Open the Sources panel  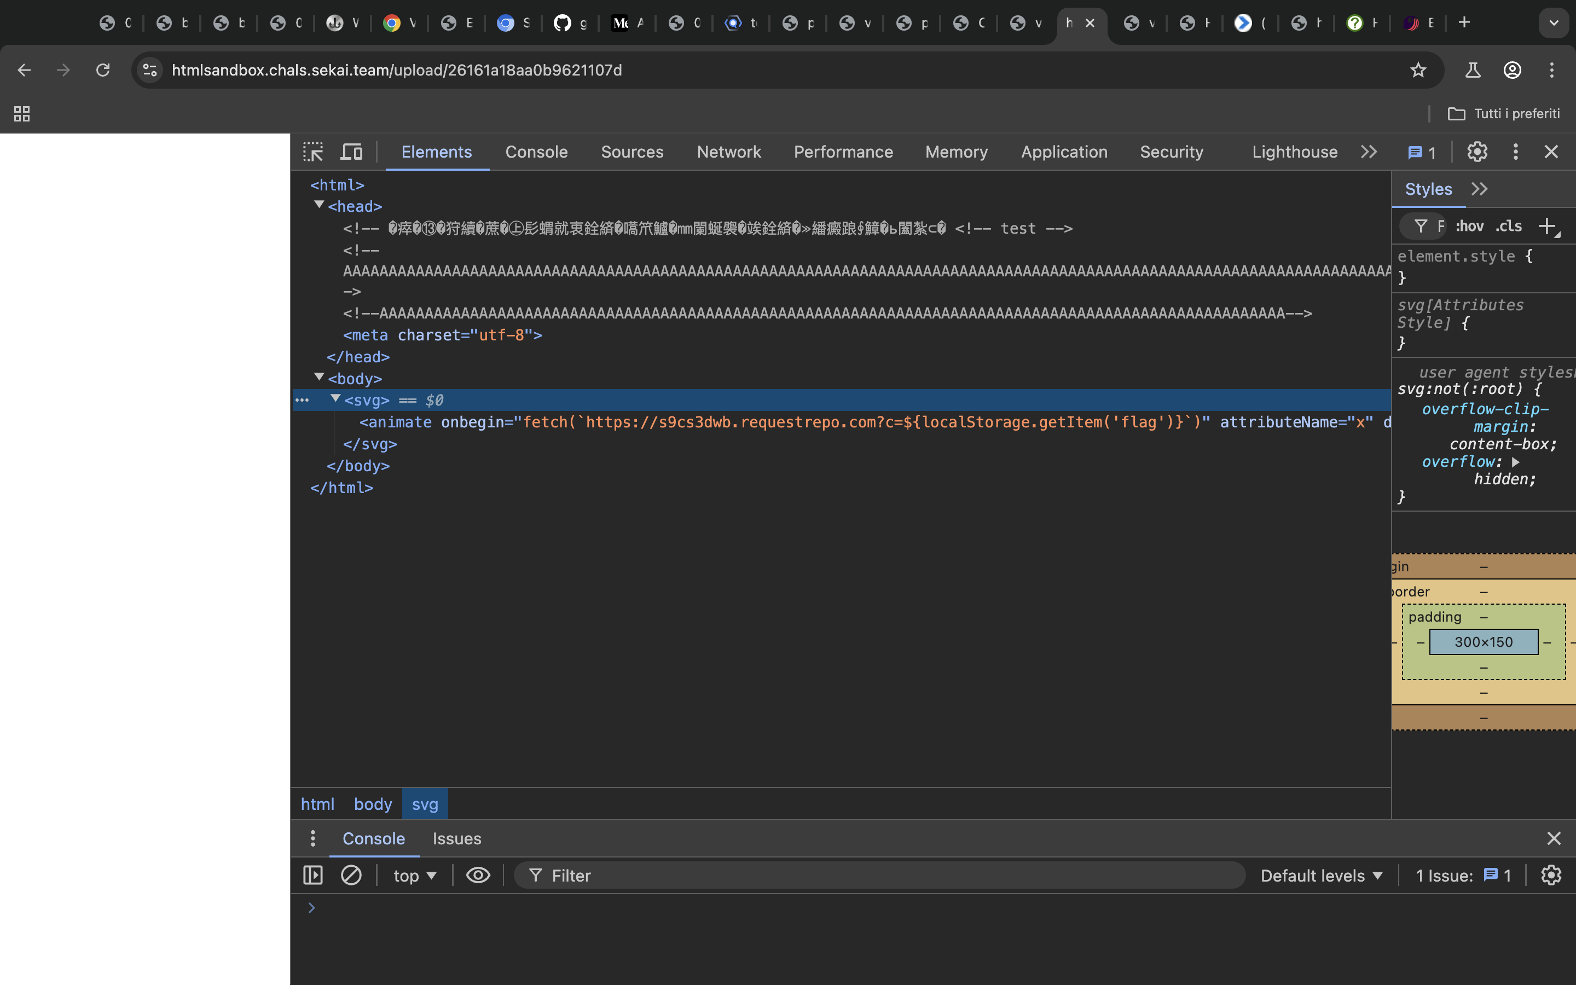click(631, 152)
